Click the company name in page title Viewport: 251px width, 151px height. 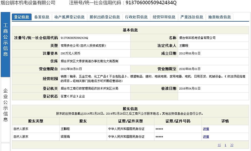(28, 3)
